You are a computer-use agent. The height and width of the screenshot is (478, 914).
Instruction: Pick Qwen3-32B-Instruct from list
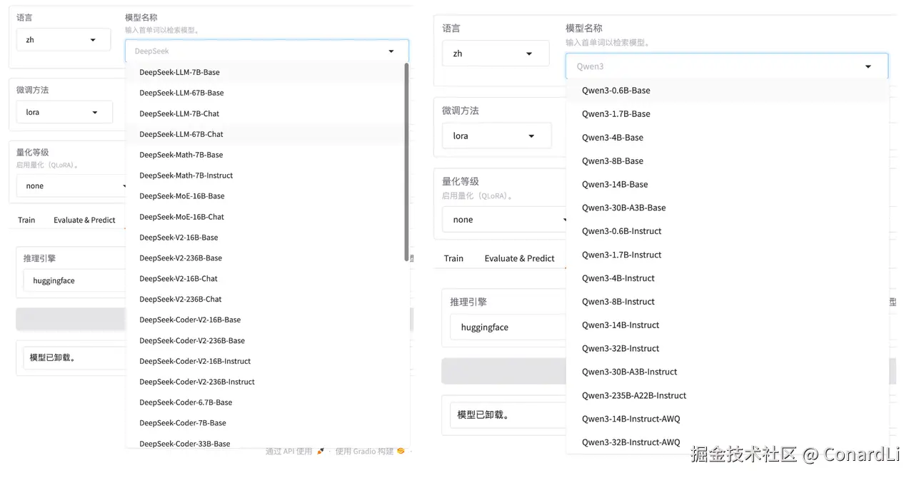pos(727,349)
